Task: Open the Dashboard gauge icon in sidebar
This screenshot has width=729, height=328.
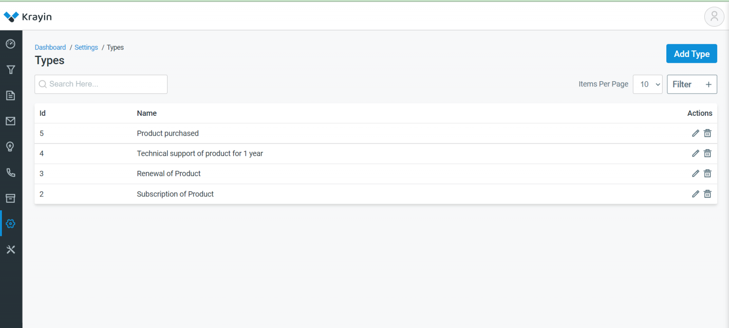Action: click(x=10, y=44)
